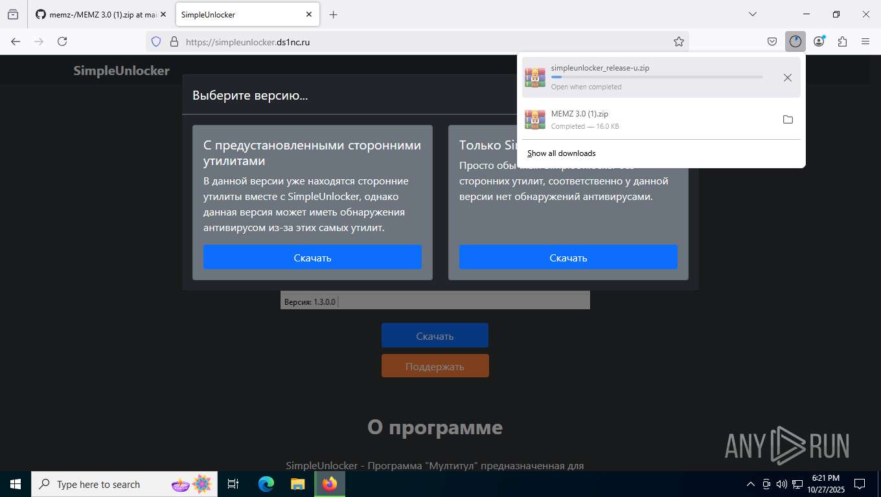
Task: Open the notification center icon
Action: tap(860, 484)
